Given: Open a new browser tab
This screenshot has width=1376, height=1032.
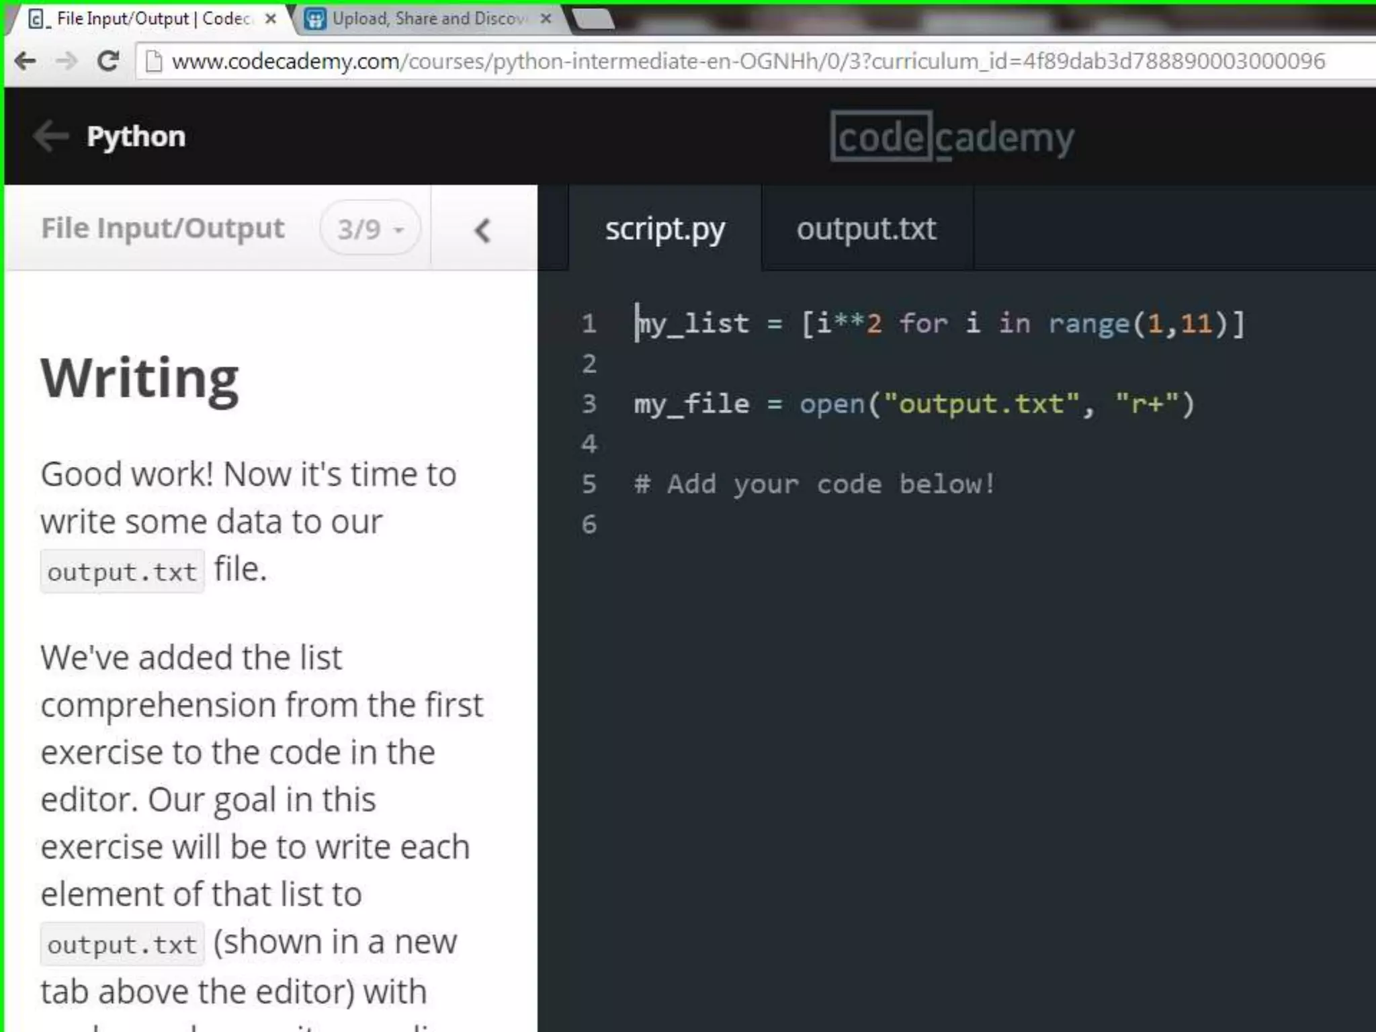Looking at the screenshot, I should point(593,19).
